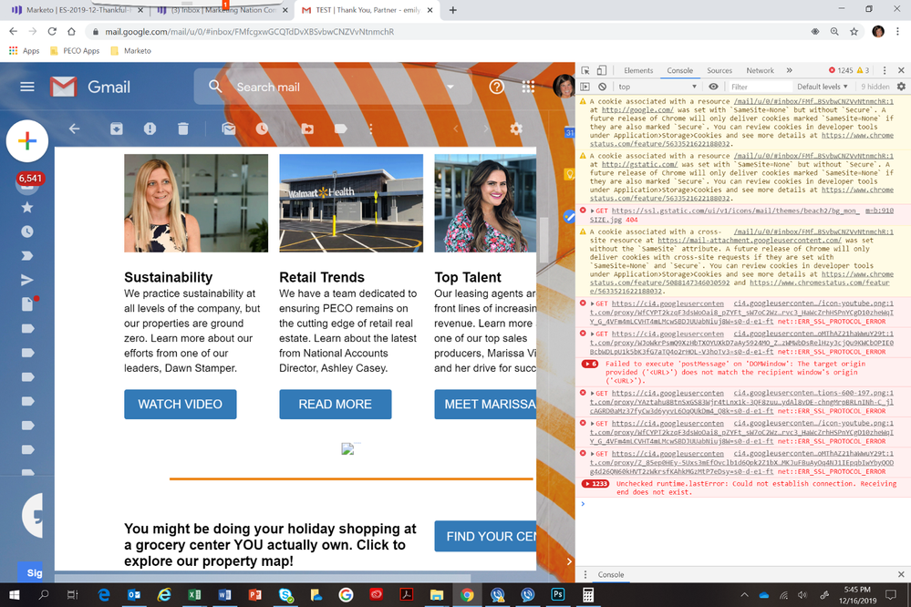Switch to the Inbox Marketing Nation browser tab
The height and width of the screenshot is (607, 911).
tap(222, 10)
